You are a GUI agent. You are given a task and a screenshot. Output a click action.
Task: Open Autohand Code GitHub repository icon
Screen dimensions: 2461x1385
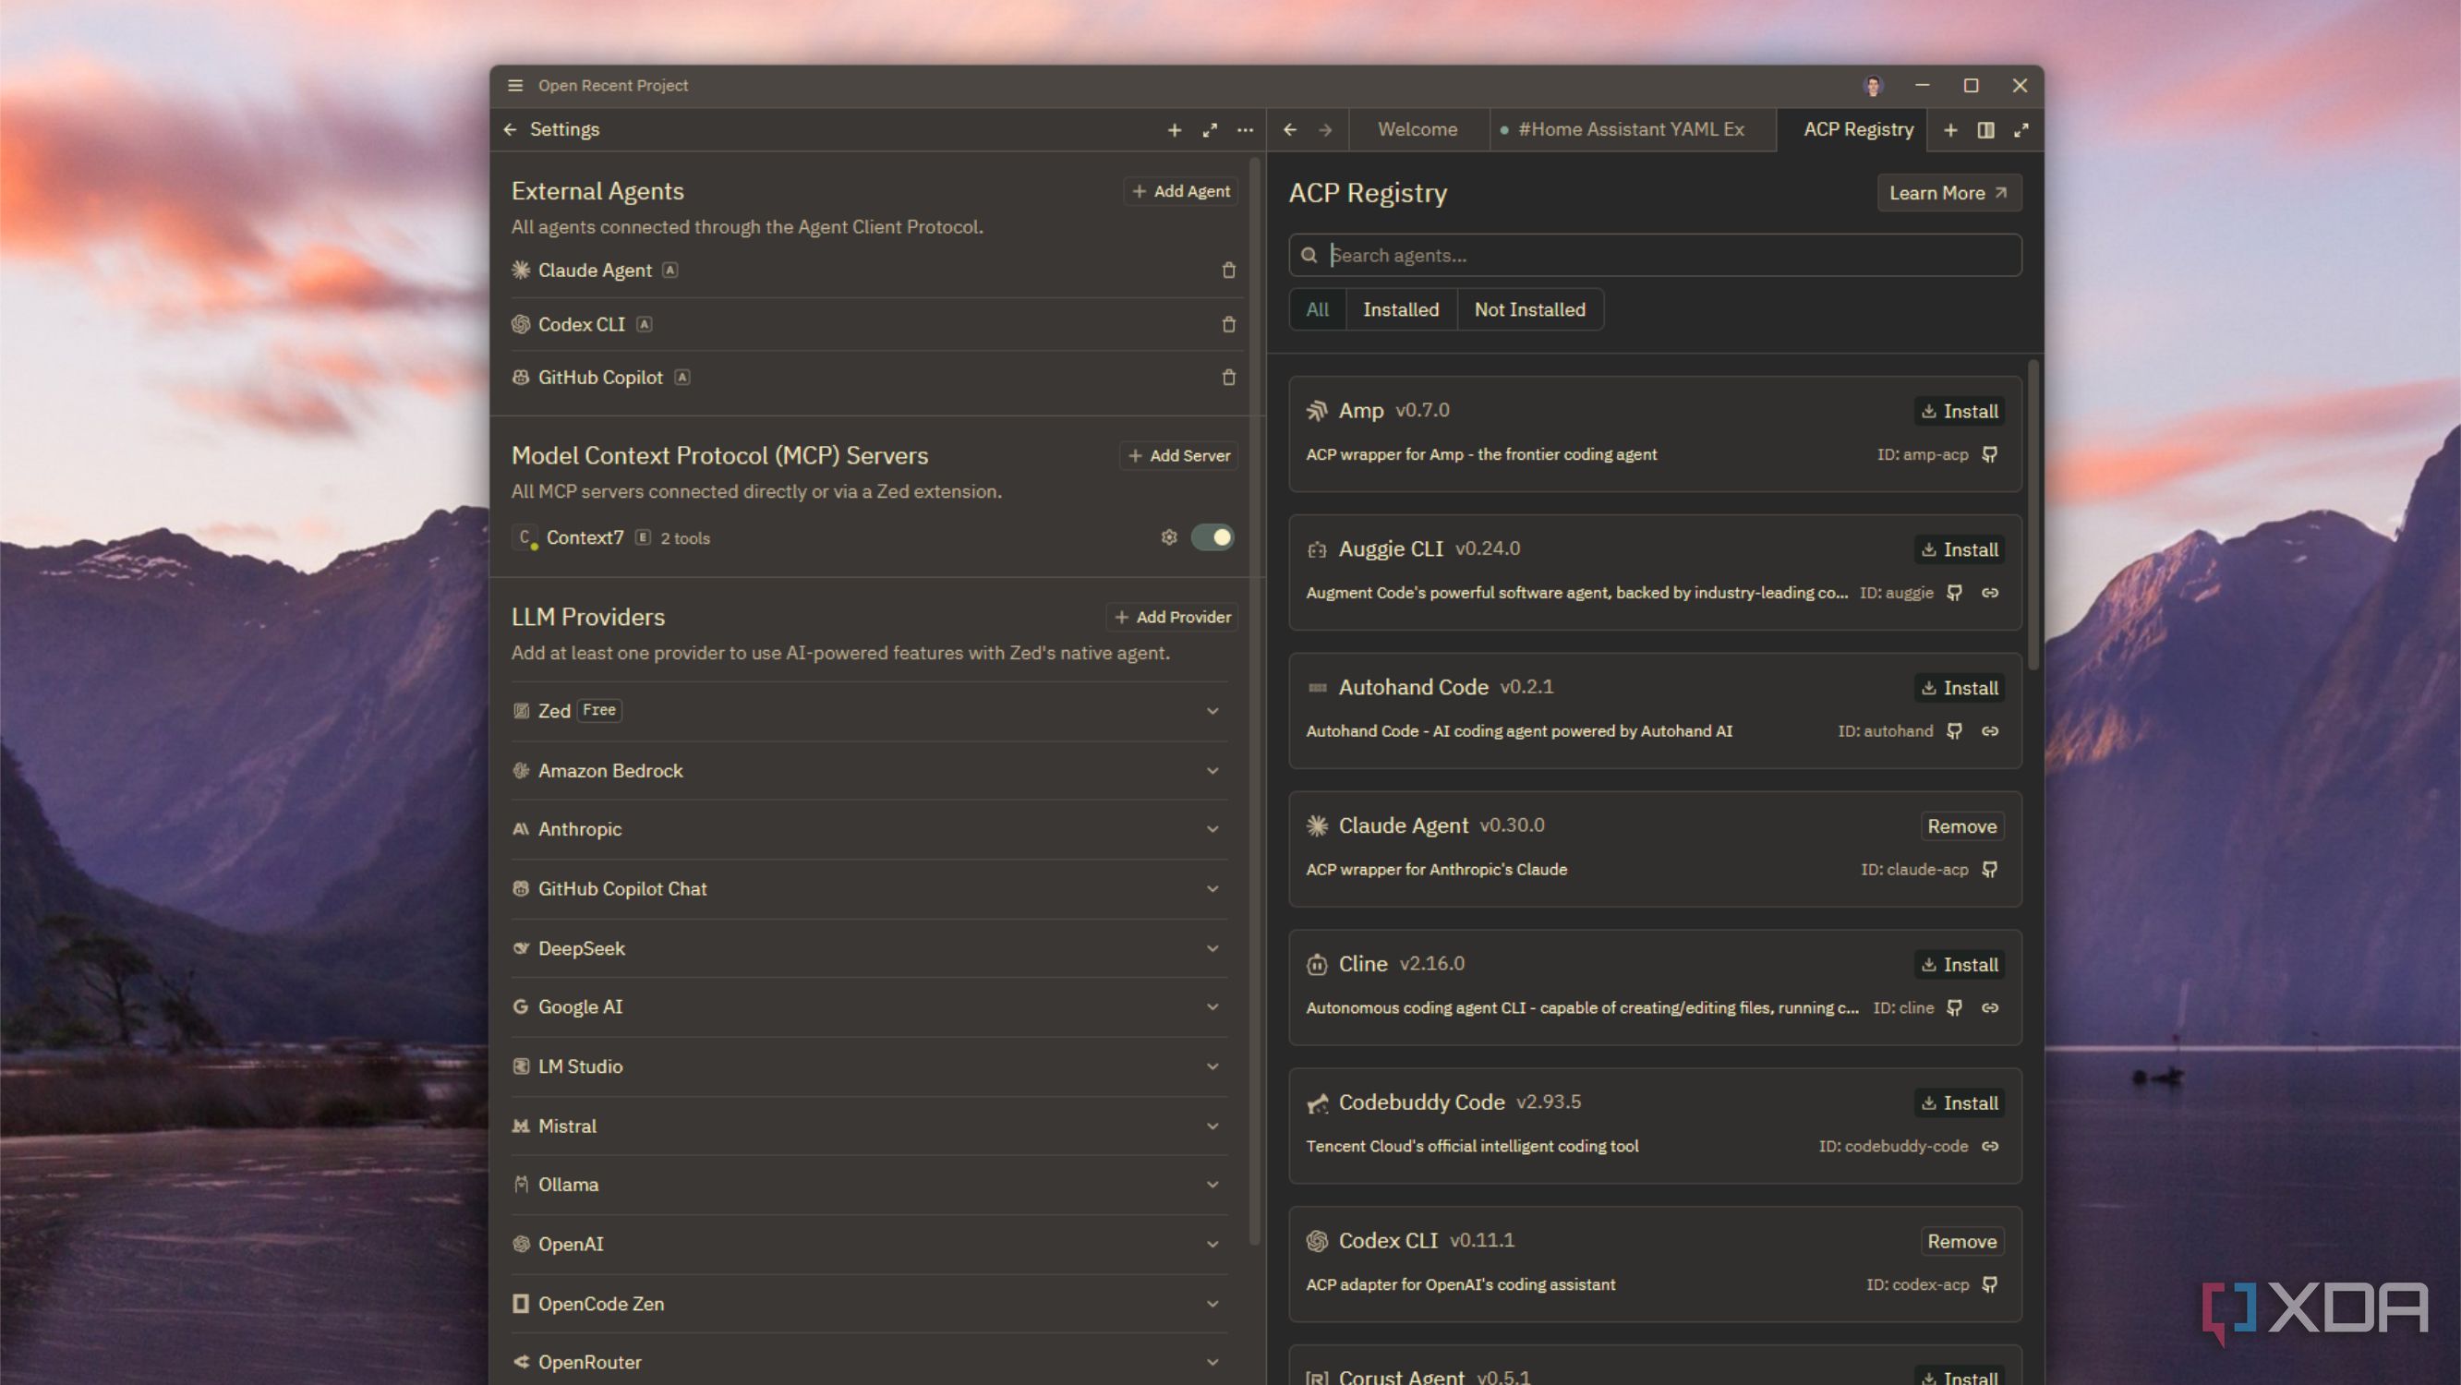[x=1955, y=731]
